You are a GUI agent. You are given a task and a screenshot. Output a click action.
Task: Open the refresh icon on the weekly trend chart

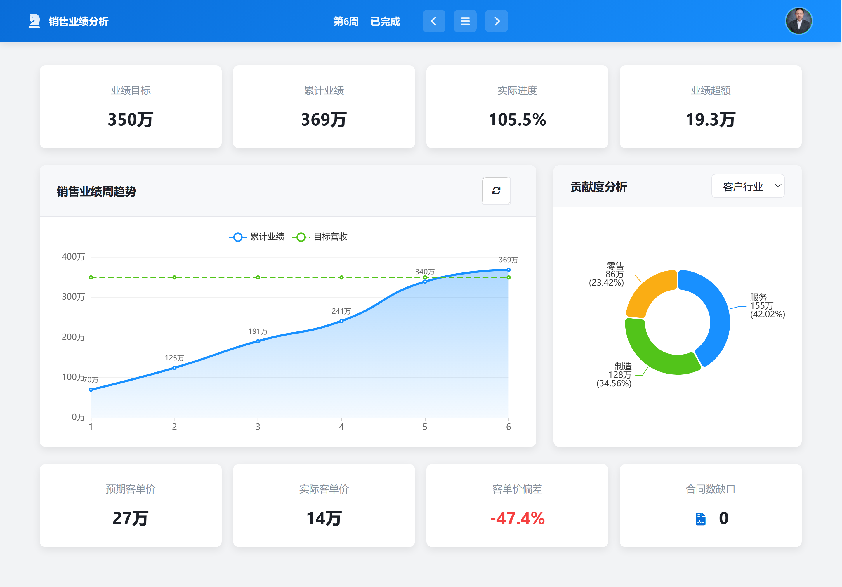tap(496, 191)
